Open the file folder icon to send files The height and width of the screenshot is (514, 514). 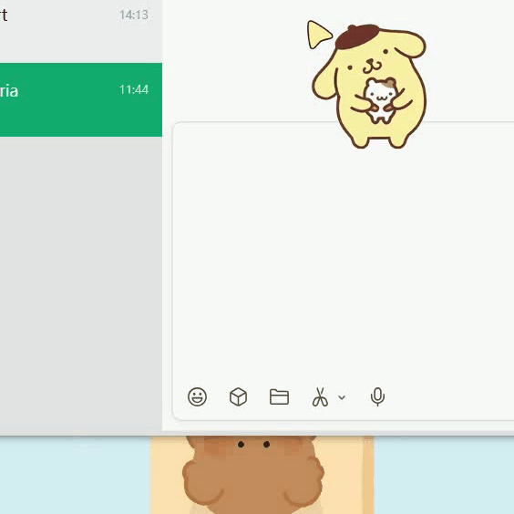[x=279, y=397]
